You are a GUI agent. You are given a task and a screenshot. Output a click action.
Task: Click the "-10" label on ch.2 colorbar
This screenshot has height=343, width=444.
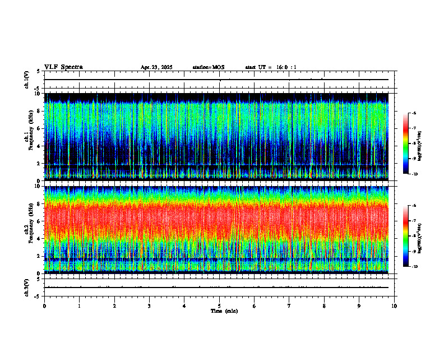pyautogui.click(x=415, y=267)
